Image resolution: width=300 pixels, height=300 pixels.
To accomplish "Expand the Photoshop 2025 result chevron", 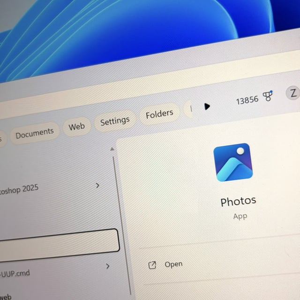I will point(97,185).
